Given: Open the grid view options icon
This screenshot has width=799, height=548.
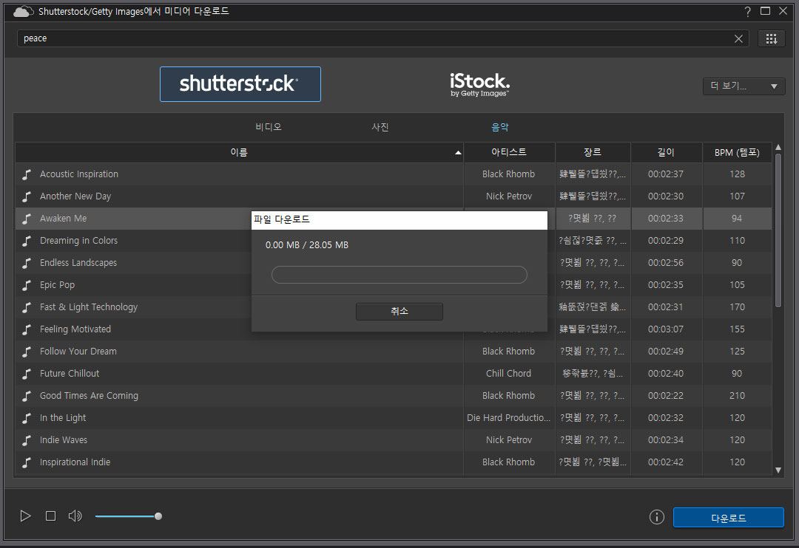Looking at the screenshot, I should (772, 38).
